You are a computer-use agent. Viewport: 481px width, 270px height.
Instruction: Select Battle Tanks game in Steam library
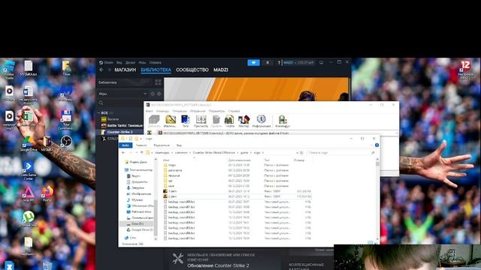click(123, 125)
